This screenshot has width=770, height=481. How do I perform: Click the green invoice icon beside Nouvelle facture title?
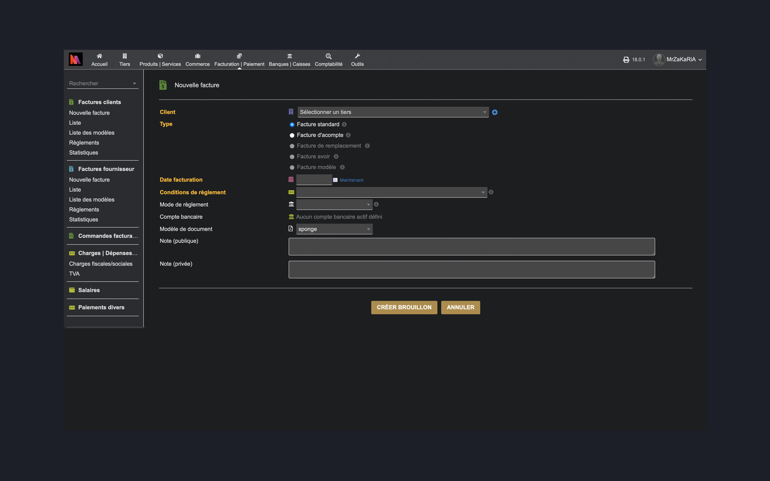(x=163, y=85)
